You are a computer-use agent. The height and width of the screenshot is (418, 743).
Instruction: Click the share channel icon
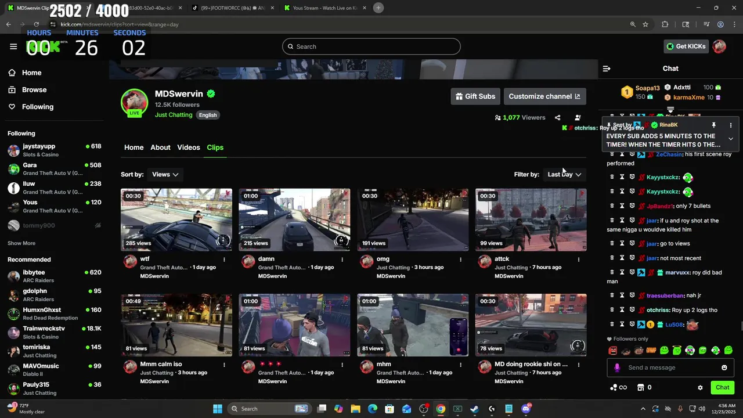[557, 117]
